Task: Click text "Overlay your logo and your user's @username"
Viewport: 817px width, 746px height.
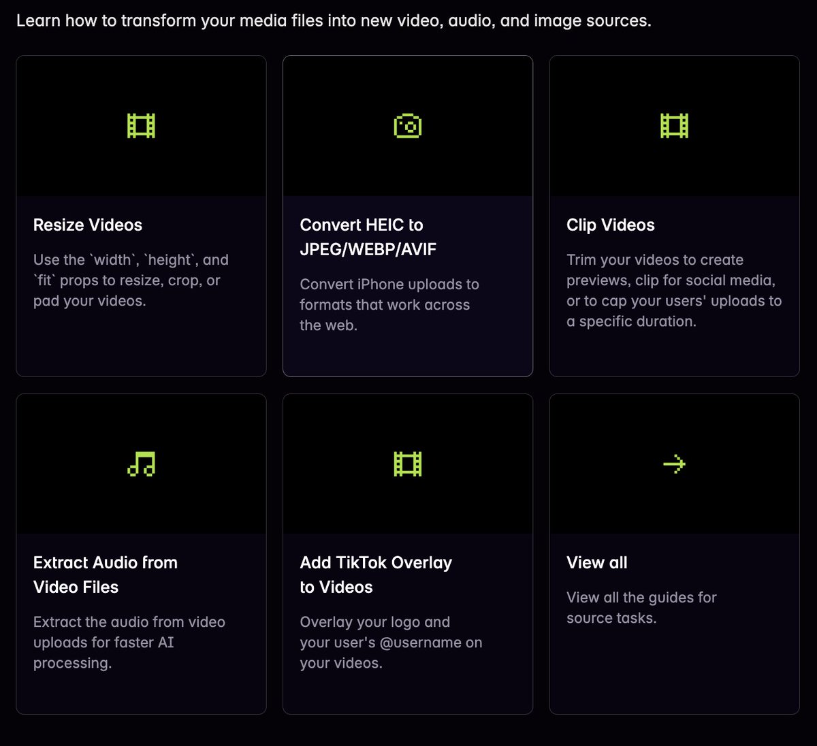Action: pyautogui.click(x=391, y=642)
